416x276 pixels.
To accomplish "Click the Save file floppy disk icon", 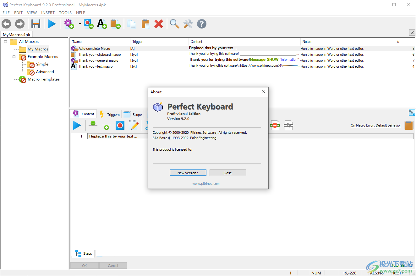I will pyautogui.click(x=36, y=23).
